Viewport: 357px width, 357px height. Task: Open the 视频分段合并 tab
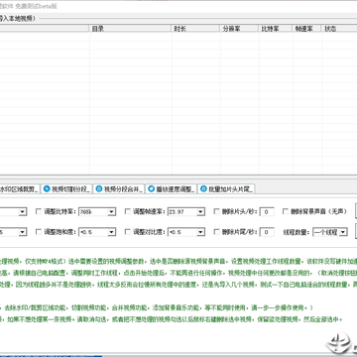119,189
